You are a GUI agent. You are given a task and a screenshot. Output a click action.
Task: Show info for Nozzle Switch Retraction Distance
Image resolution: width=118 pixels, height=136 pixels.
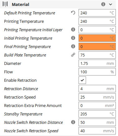click(x=73, y=122)
